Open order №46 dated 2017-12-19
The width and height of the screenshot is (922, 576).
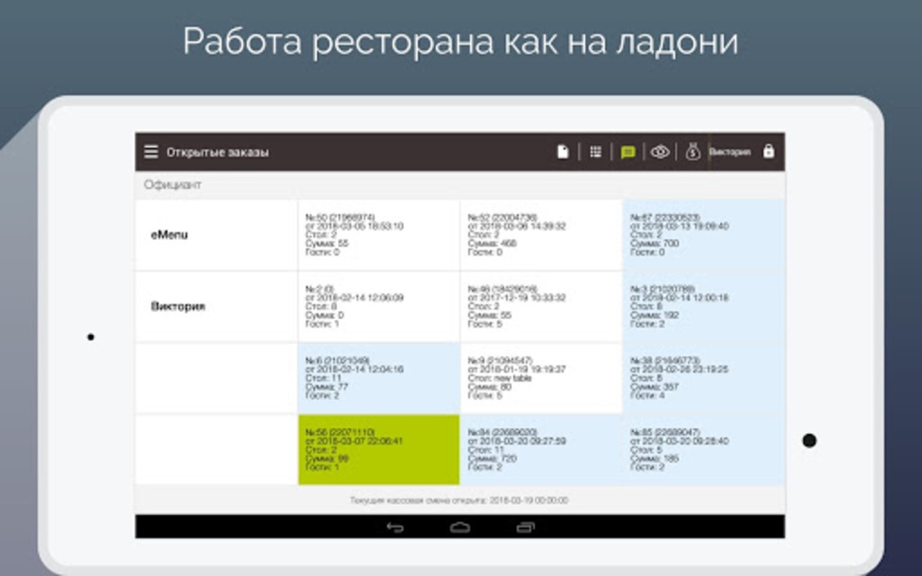coord(541,306)
